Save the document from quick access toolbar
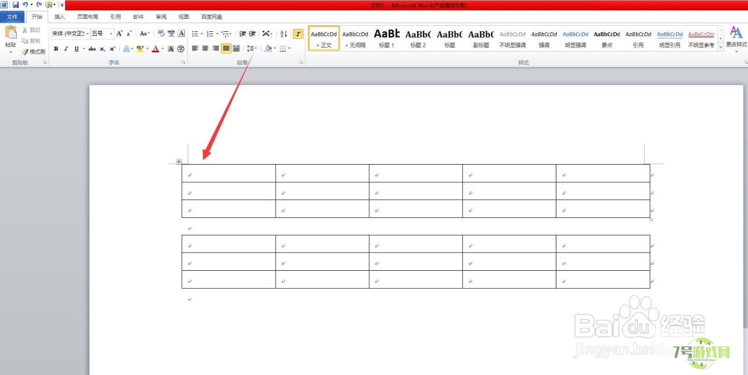The height and width of the screenshot is (375, 748). point(15,5)
